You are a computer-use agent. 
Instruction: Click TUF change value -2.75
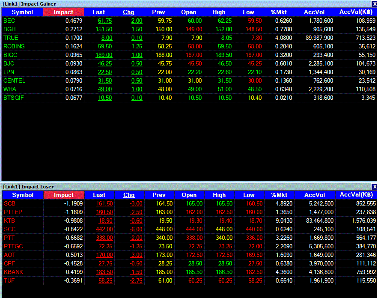(x=136, y=280)
